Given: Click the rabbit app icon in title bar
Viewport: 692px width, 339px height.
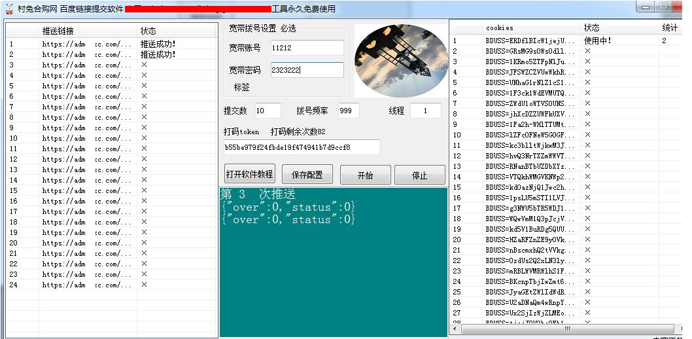Looking at the screenshot, I should pyautogui.click(x=9, y=9).
